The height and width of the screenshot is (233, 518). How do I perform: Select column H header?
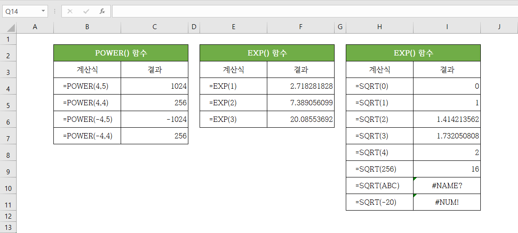pyautogui.click(x=379, y=27)
